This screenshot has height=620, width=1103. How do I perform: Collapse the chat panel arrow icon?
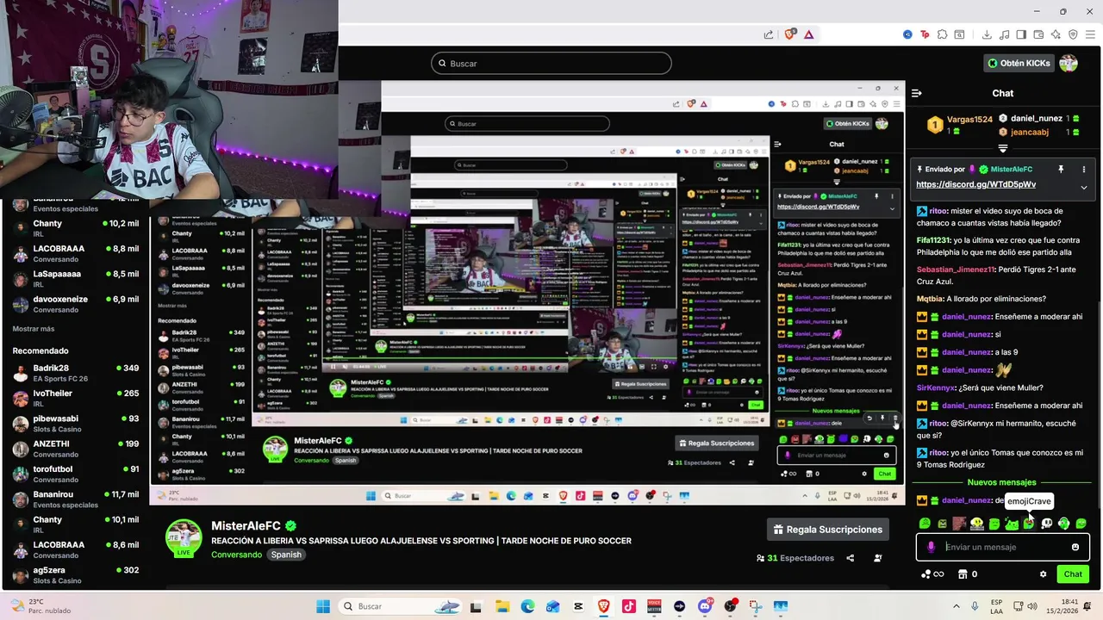pos(917,93)
